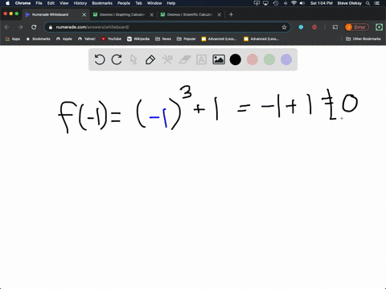The width and height of the screenshot is (386, 289).
Task: Close the Desmos Scientific Calculator tab
Action: [x=220, y=14]
